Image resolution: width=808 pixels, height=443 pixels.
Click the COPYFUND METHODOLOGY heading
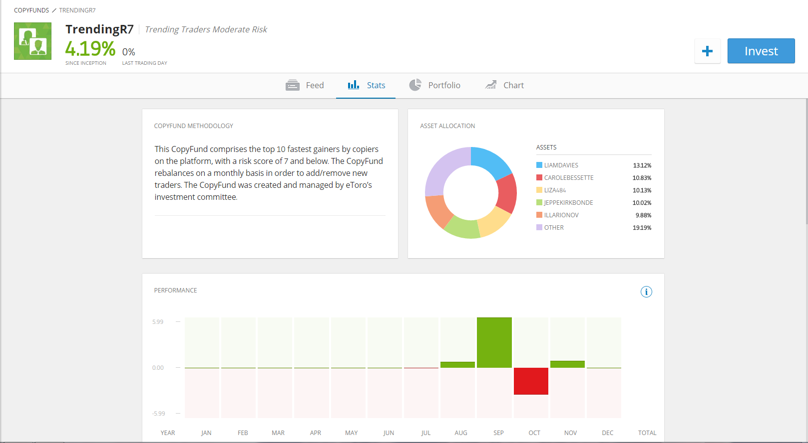click(x=194, y=126)
